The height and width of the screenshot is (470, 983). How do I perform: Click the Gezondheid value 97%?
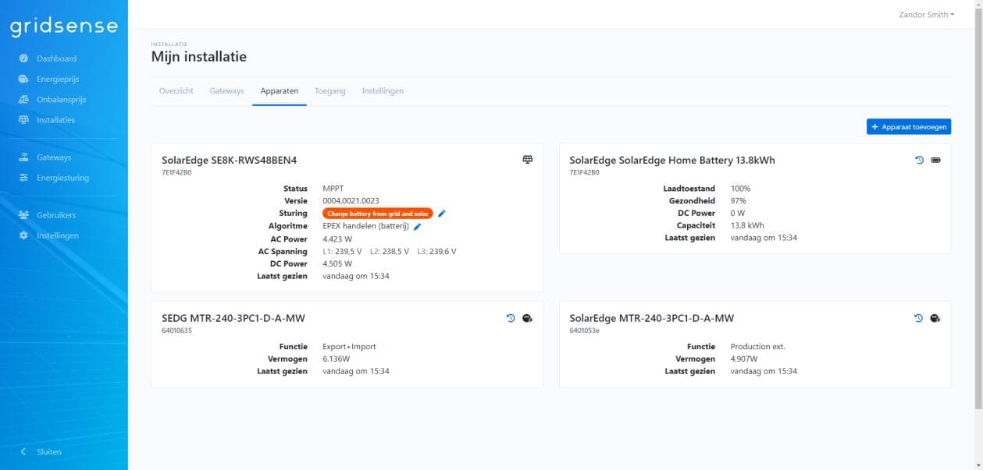[738, 201]
